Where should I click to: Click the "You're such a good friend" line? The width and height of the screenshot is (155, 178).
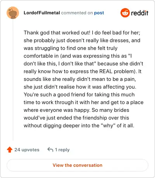tap(79, 94)
